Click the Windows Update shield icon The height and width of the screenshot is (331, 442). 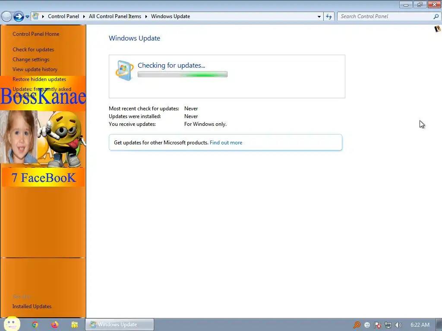pyautogui.click(x=124, y=70)
